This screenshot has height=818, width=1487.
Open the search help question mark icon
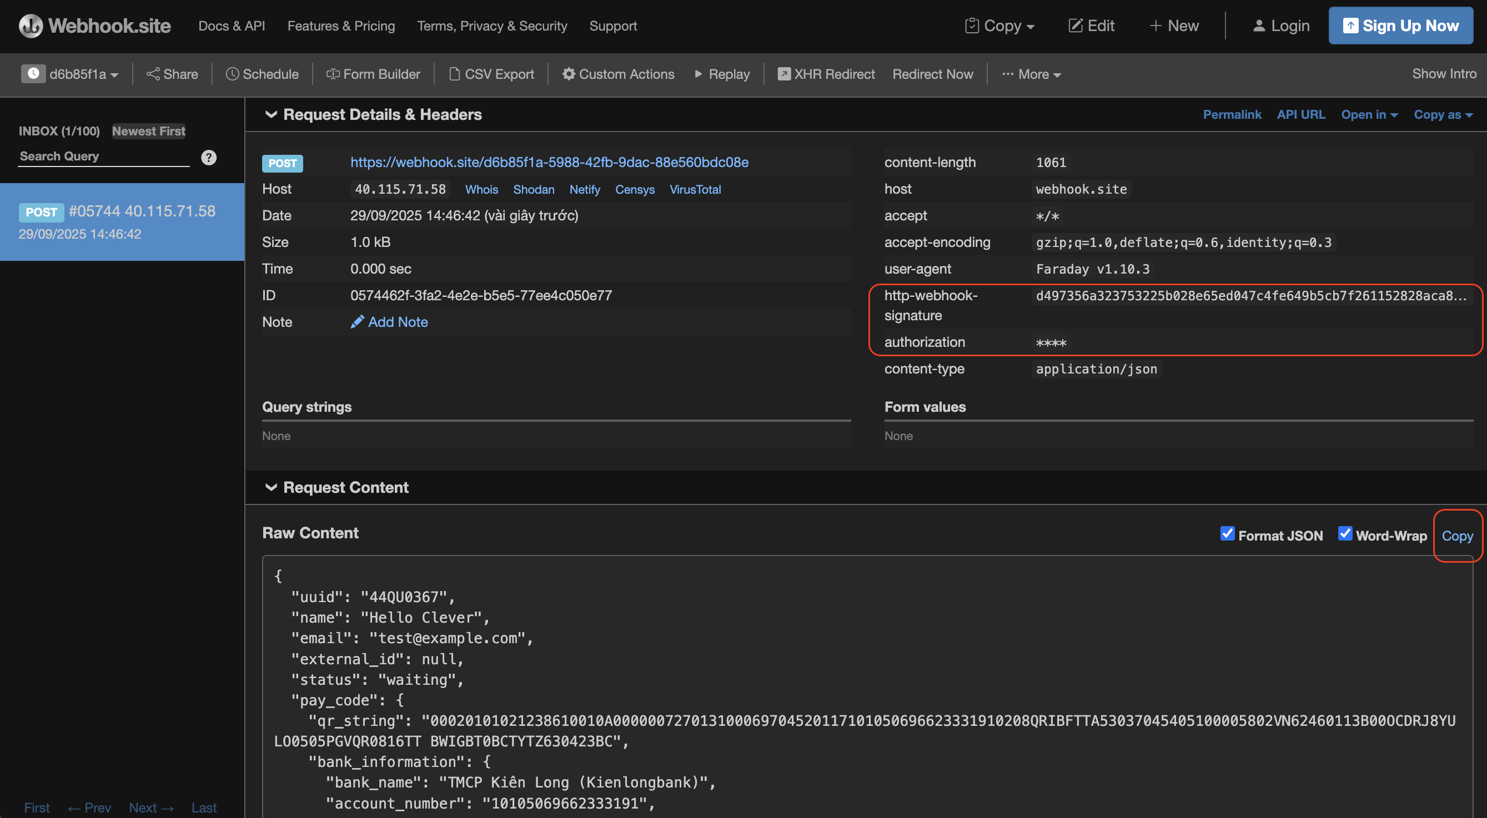coord(209,157)
